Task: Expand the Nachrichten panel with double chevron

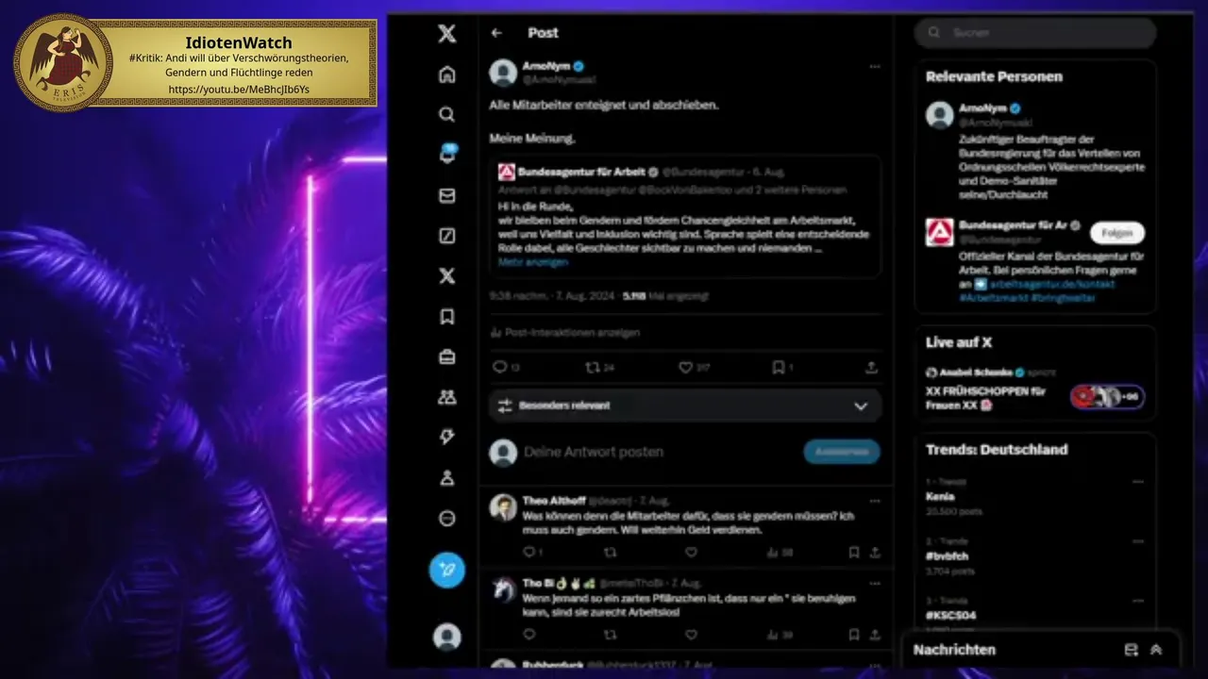Action: click(x=1156, y=650)
